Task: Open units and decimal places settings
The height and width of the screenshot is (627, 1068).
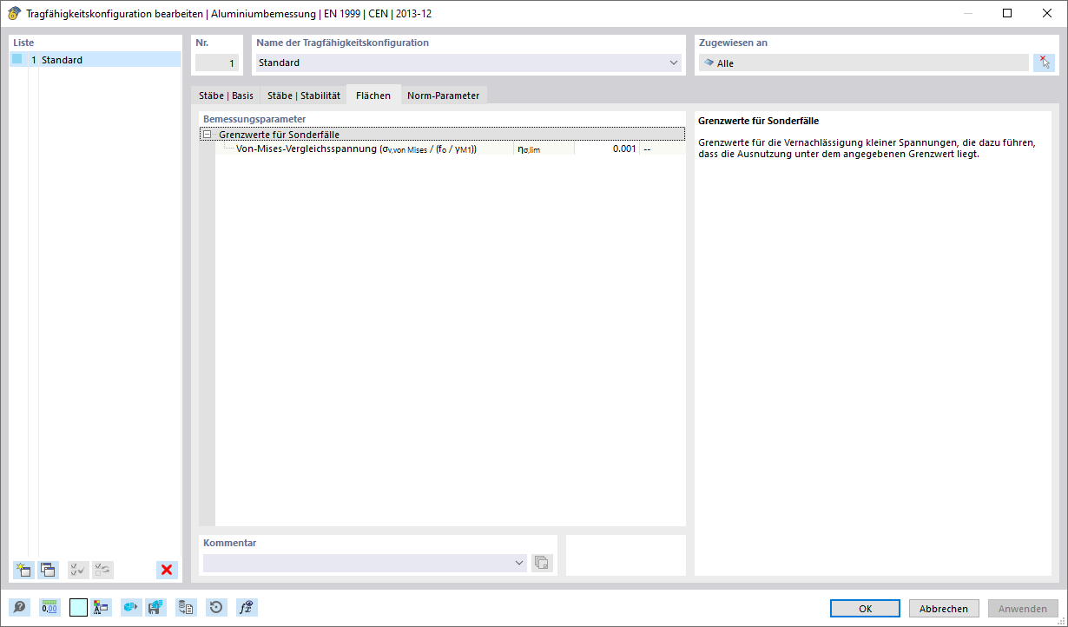Action: point(49,607)
